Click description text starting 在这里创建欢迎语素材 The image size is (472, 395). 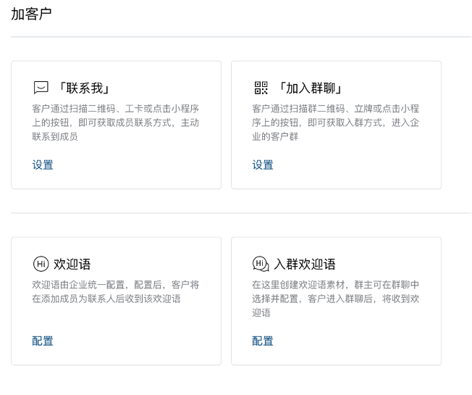[x=336, y=299]
